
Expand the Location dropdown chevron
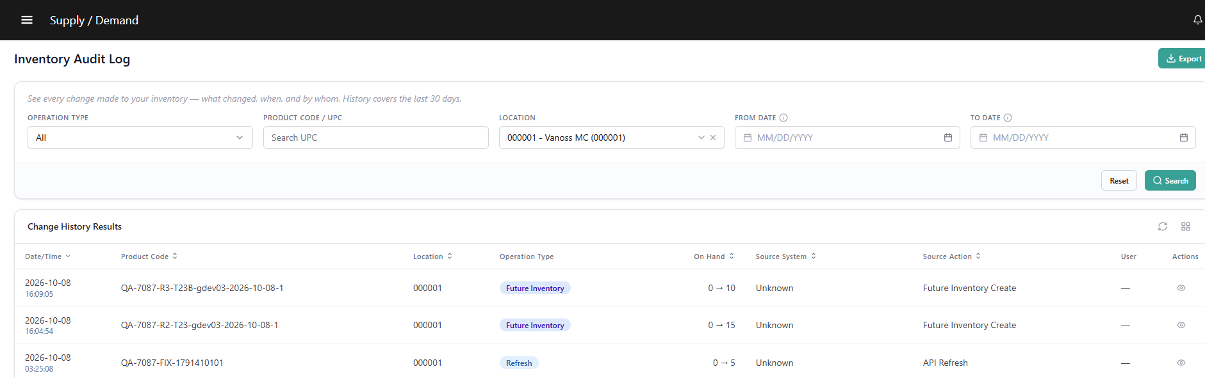pos(701,138)
